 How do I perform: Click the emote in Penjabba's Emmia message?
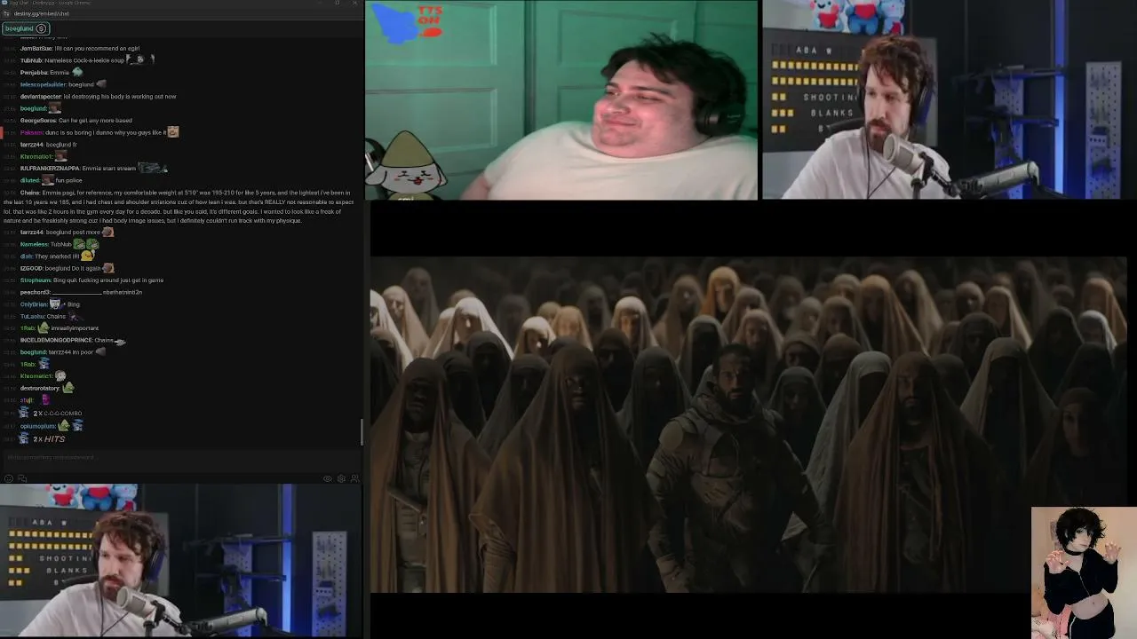click(77, 72)
